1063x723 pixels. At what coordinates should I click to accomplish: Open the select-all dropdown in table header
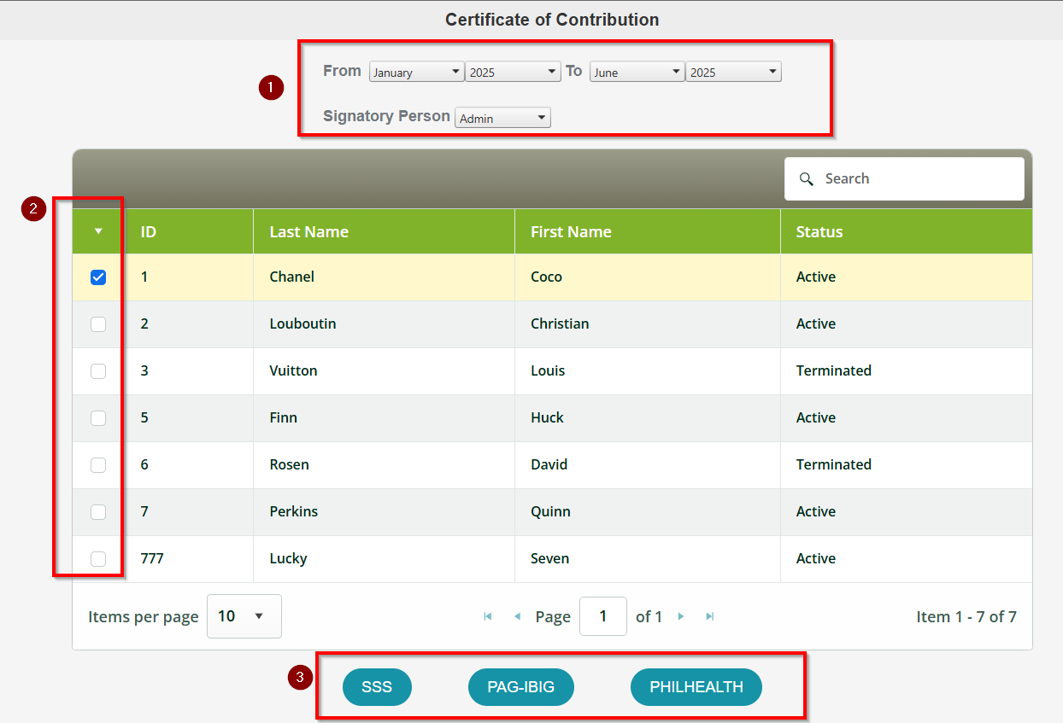pos(97,230)
